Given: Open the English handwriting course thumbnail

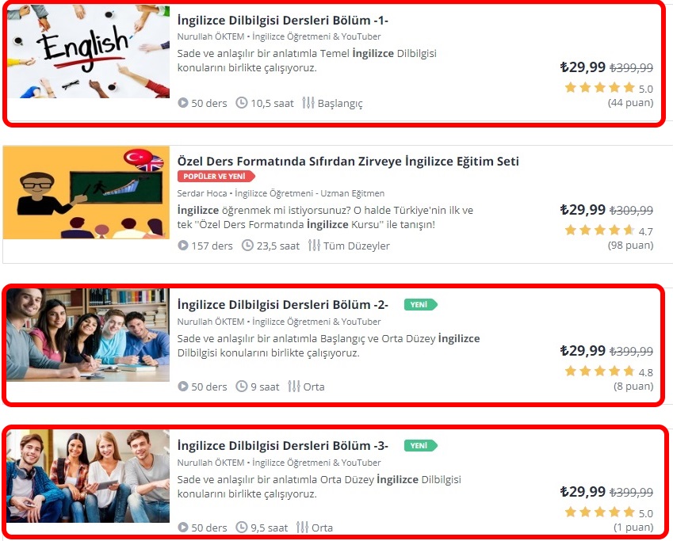Looking at the screenshot, I should pyautogui.click(x=89, y=51).
